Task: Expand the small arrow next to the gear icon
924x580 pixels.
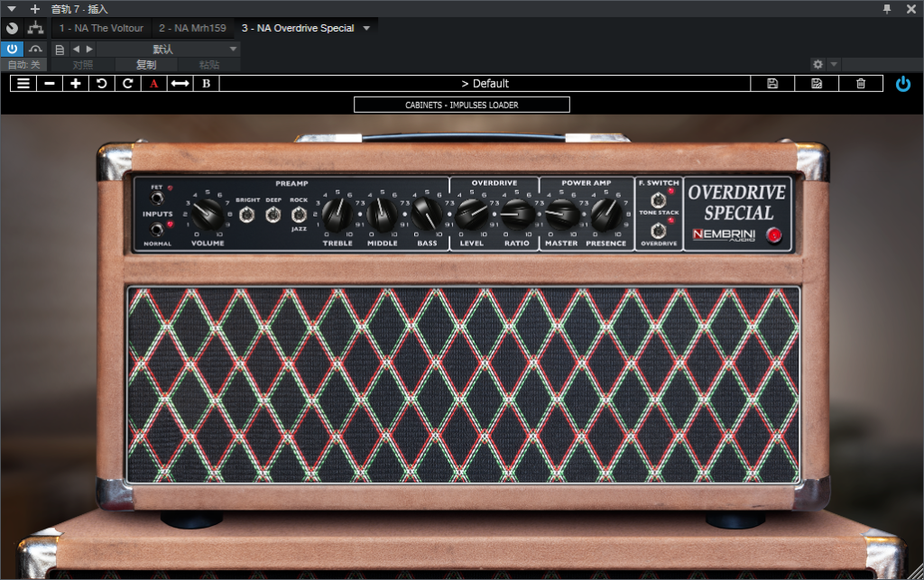Action: (x=834, y=64)
